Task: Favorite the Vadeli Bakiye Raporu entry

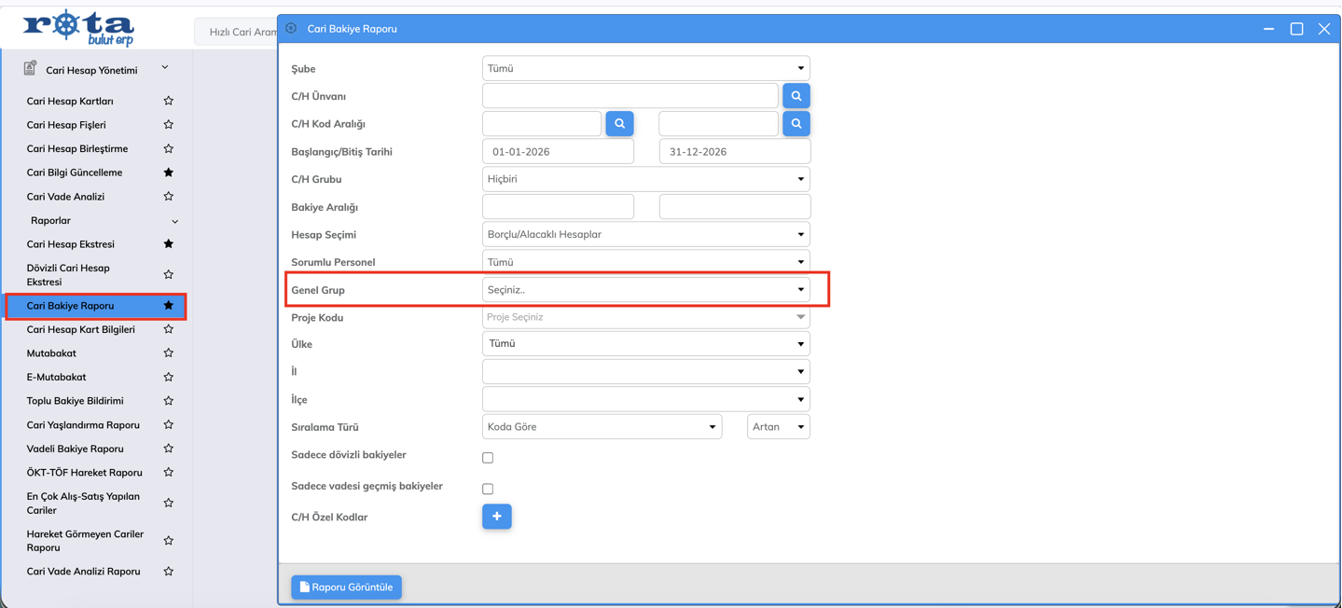Action: 169,449
